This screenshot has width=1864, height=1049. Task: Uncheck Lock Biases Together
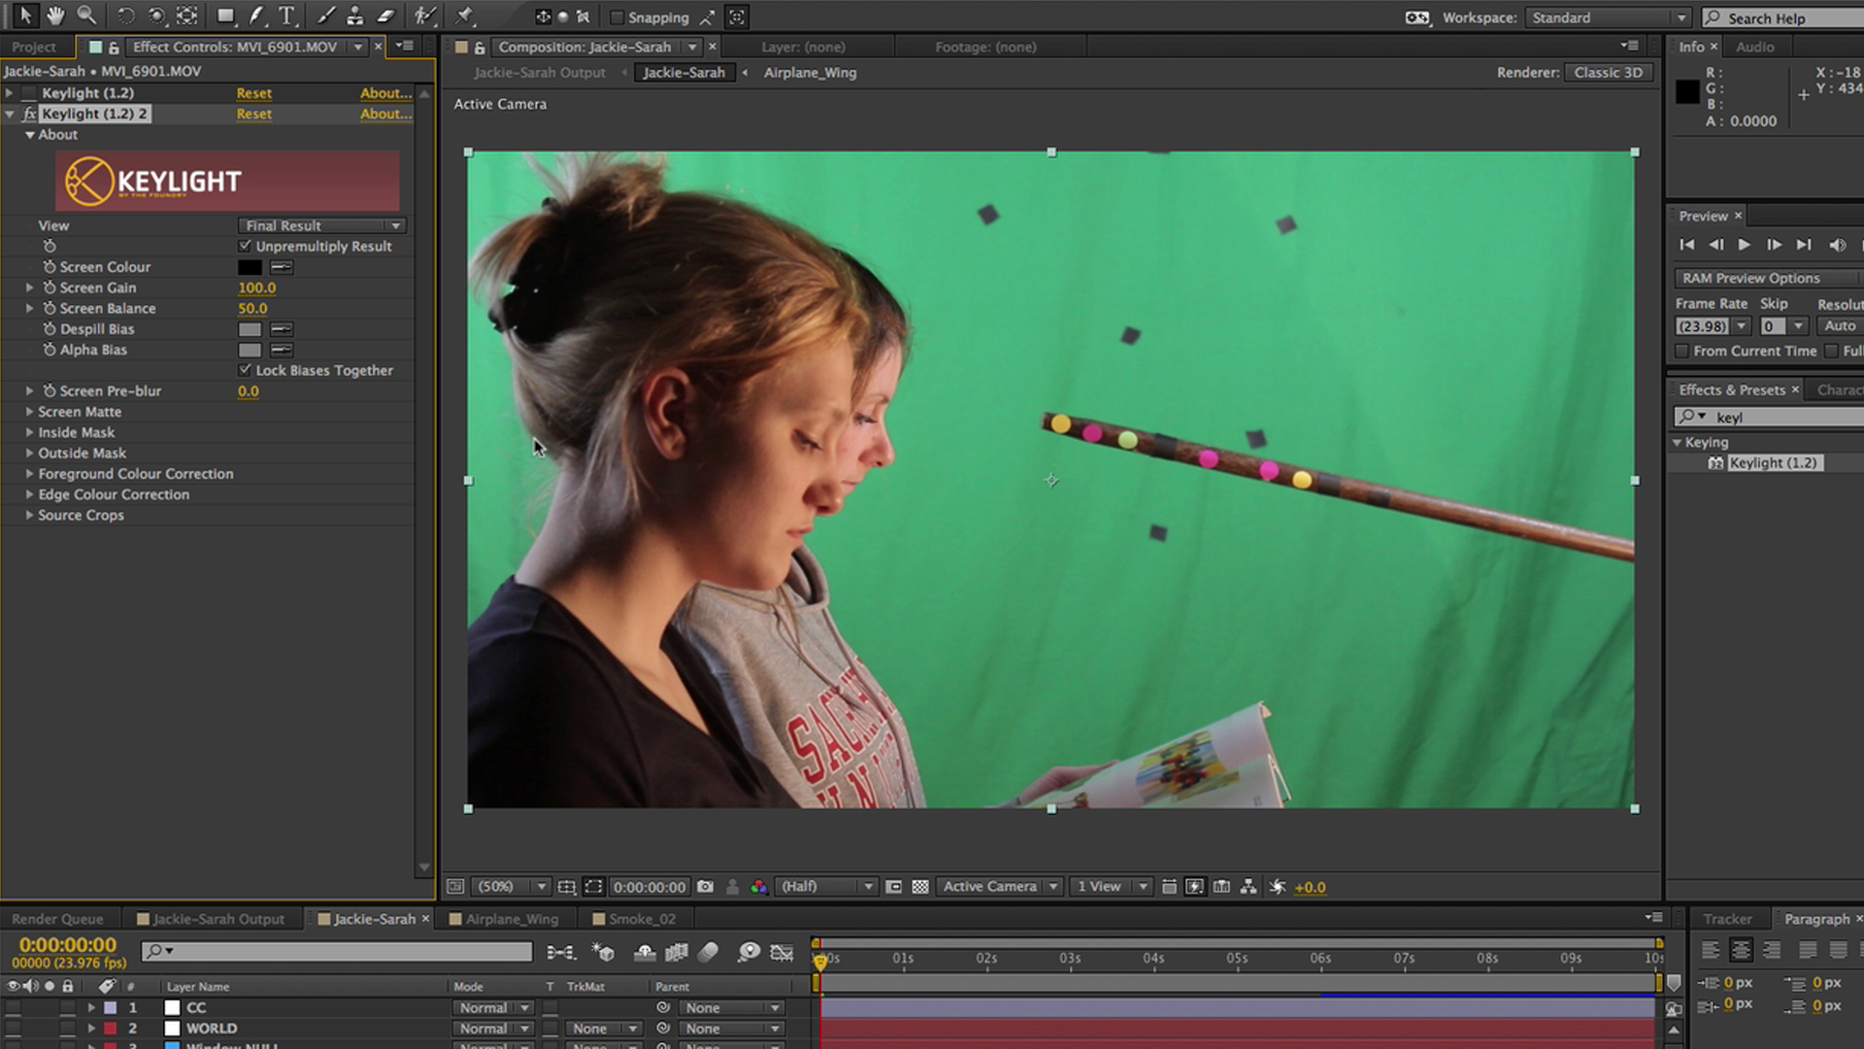pos(245,370)
